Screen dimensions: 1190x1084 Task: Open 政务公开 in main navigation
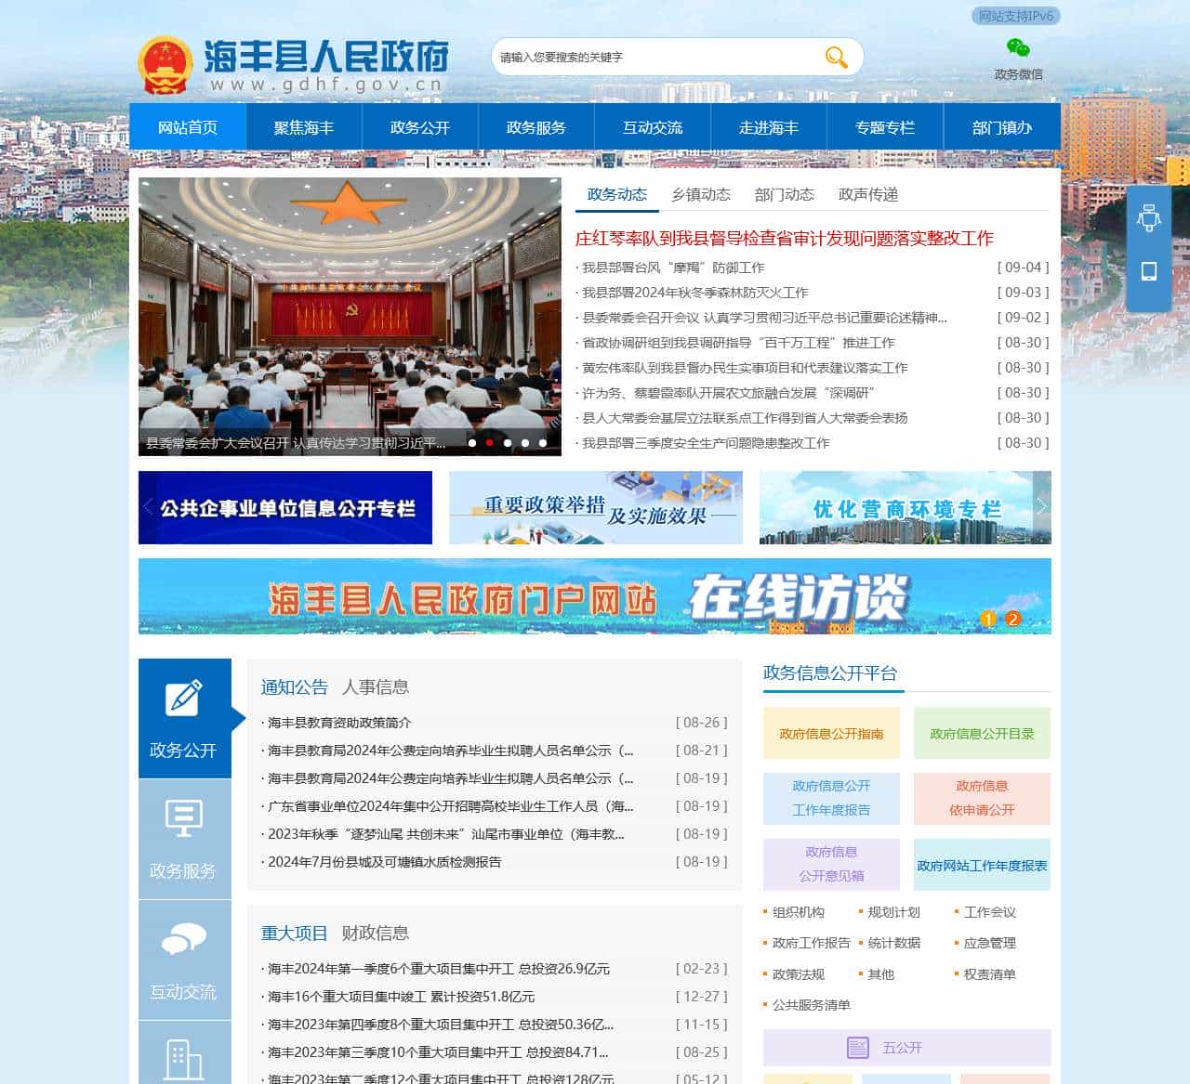[420, 126]
